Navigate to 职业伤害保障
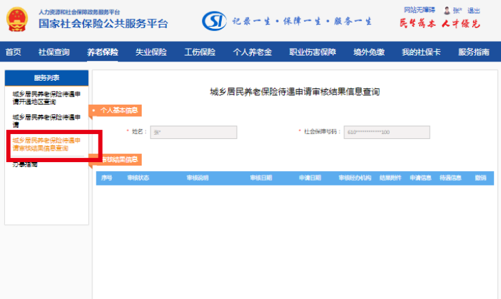 pyautogui.click(x=313, y=52)
